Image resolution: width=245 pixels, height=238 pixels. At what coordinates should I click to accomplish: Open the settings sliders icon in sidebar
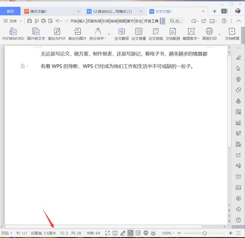click(x=238, y=133)
